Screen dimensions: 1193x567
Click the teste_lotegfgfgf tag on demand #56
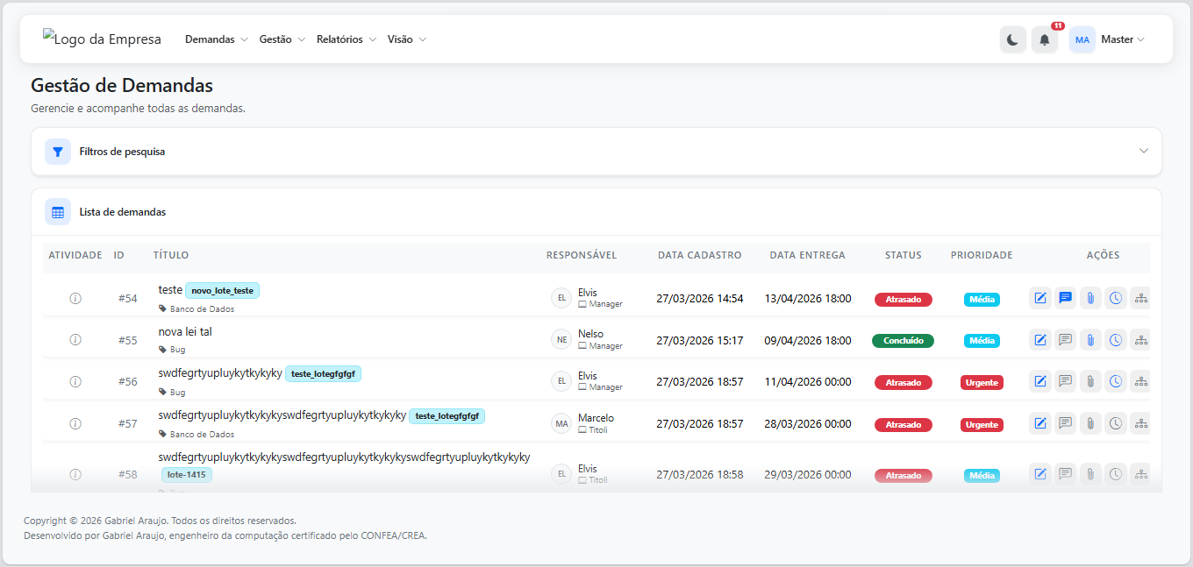click(323, 374)
